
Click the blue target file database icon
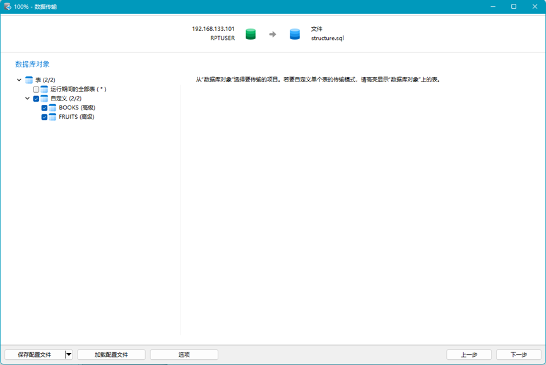(295, 33)
